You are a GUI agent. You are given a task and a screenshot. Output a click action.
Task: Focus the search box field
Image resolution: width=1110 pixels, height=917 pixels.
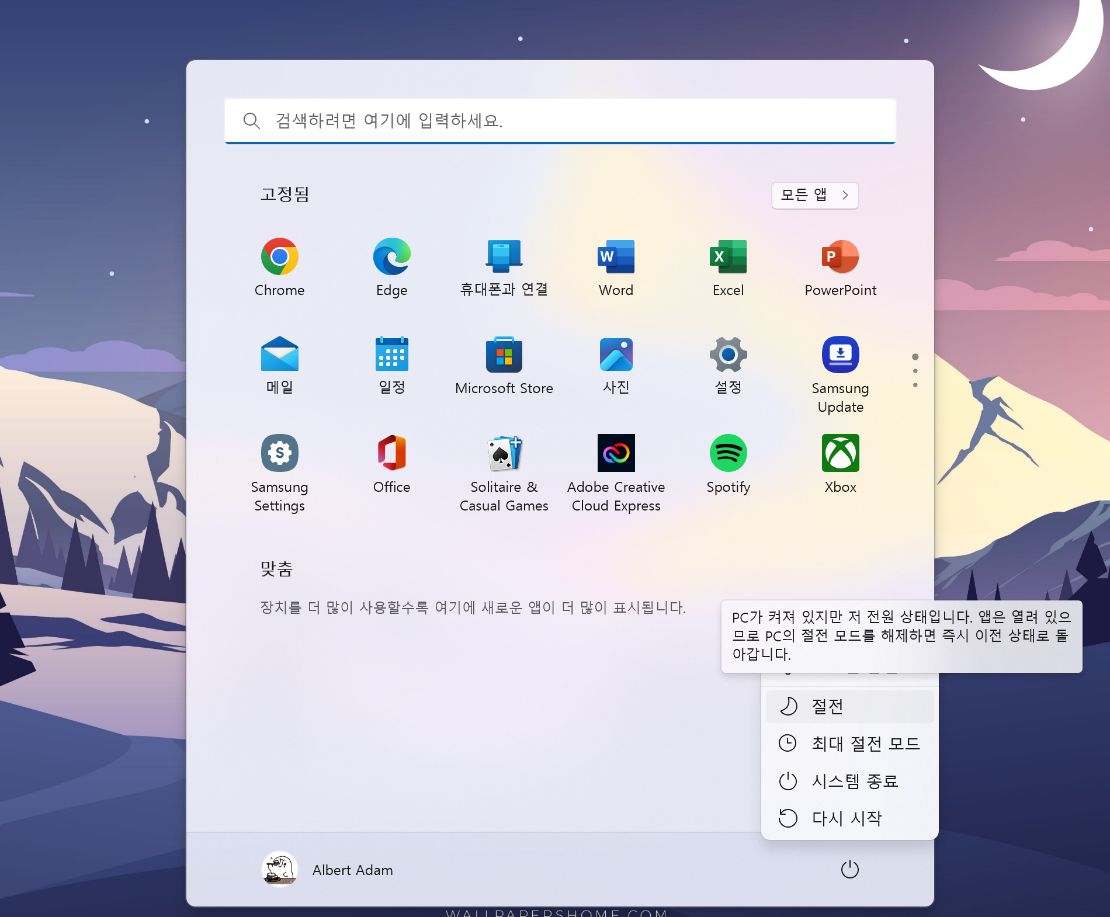(x=560, y=121)
